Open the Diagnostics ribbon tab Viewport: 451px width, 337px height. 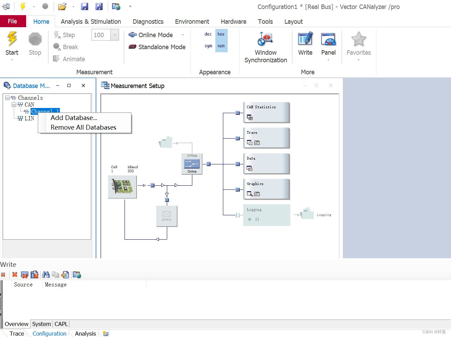148,21
